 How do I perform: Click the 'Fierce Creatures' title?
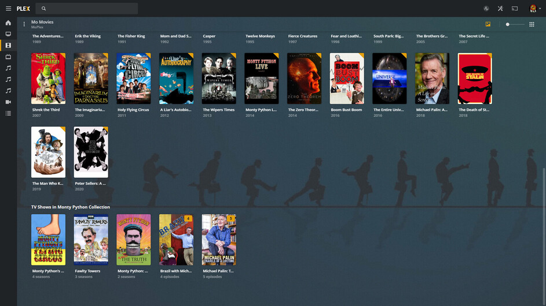tap(303, 36)
